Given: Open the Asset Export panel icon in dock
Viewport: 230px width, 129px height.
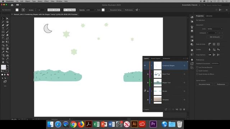Looking at the screenshot, I should point(192,64).
